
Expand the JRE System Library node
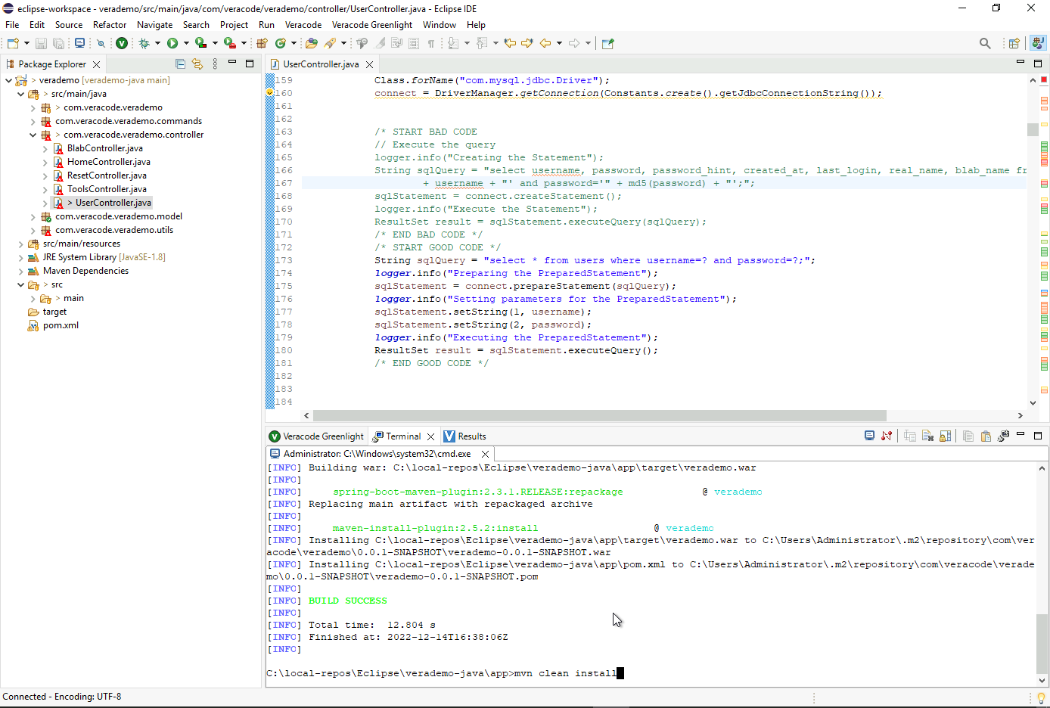click(21, 257)
